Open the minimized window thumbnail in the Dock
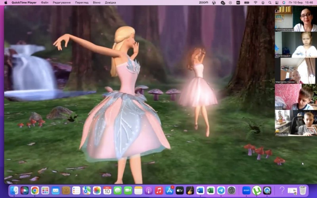This screenshot has width=317, height=198. click(x=292, y=190)
